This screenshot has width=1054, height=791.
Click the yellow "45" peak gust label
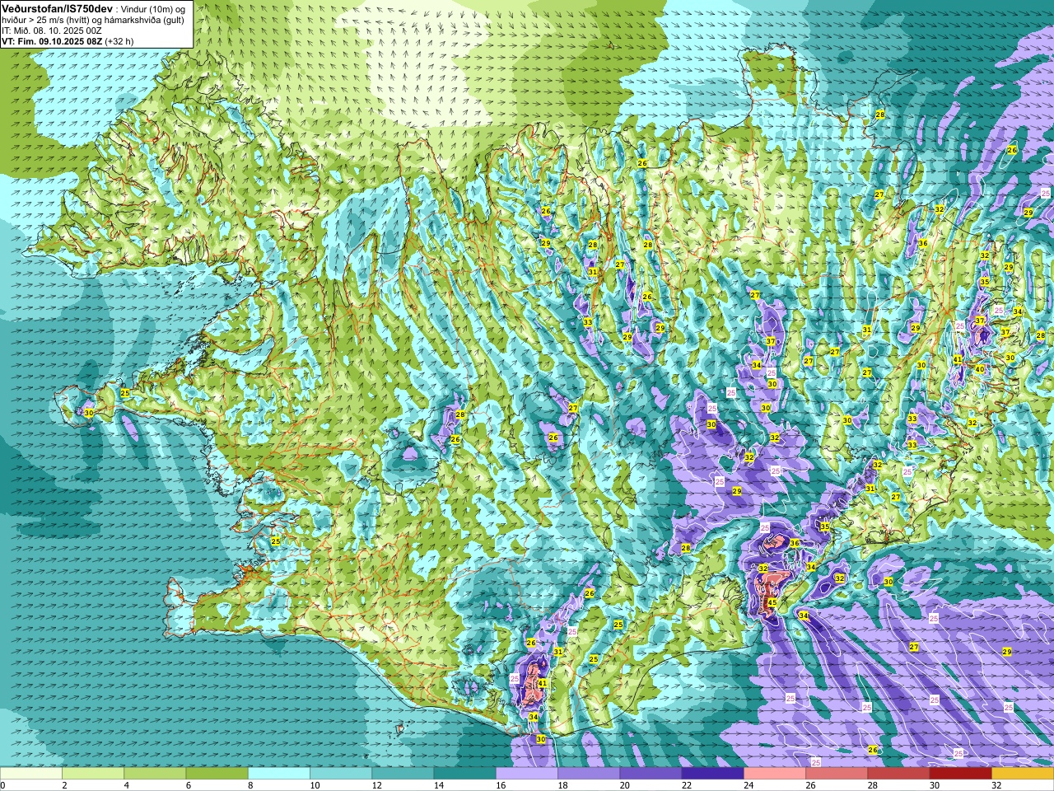772,603
